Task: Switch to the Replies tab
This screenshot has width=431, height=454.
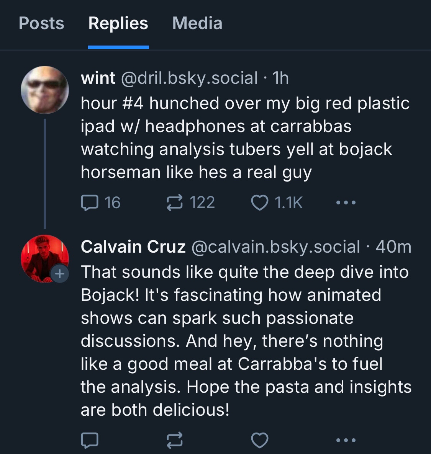Action: pyautogui.click(x=118, y=23)
